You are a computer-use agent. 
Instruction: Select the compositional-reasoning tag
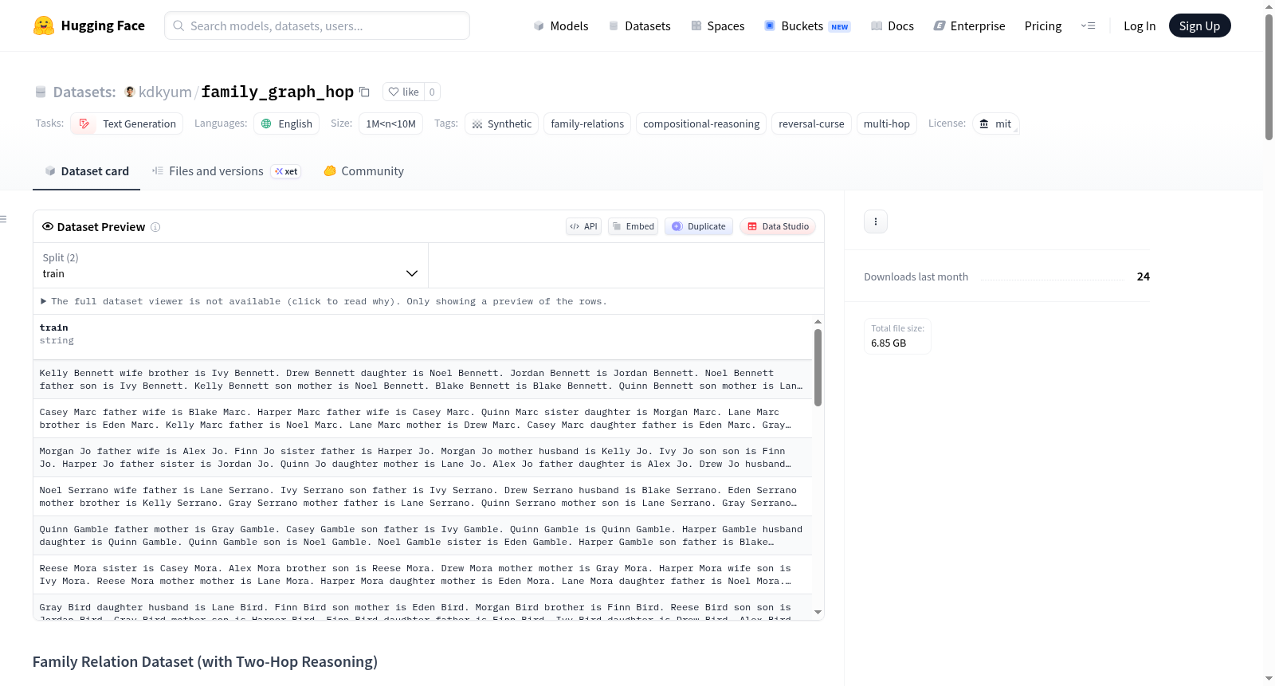click(x=701, y=123)
